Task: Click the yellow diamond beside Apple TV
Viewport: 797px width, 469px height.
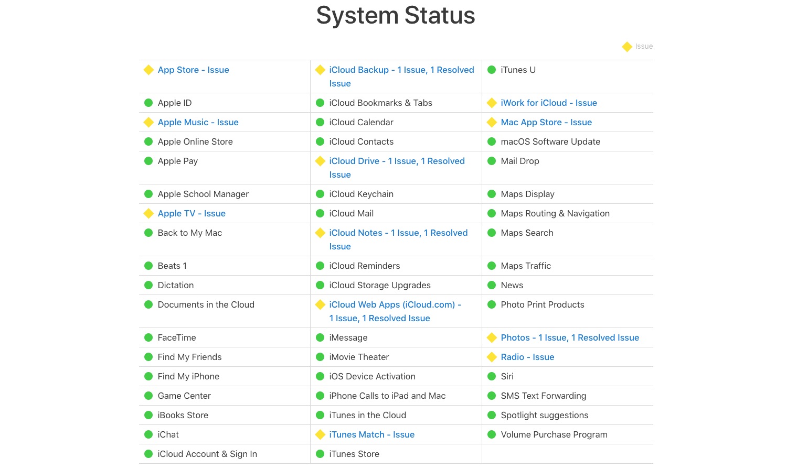Action: click(148, 213)
